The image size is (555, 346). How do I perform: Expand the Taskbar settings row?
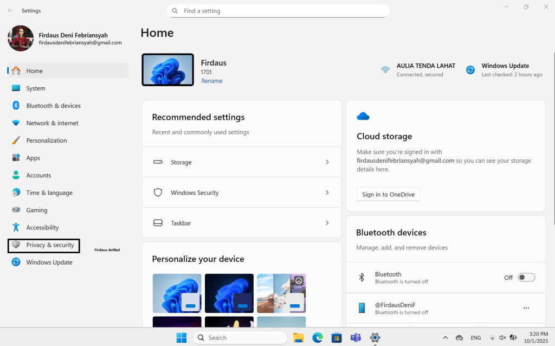327,223
